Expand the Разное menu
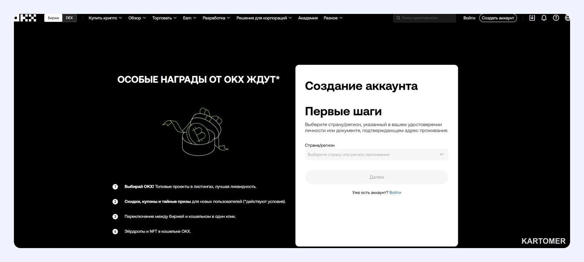The height and width of the screenshot is (262, 584). 333,18
